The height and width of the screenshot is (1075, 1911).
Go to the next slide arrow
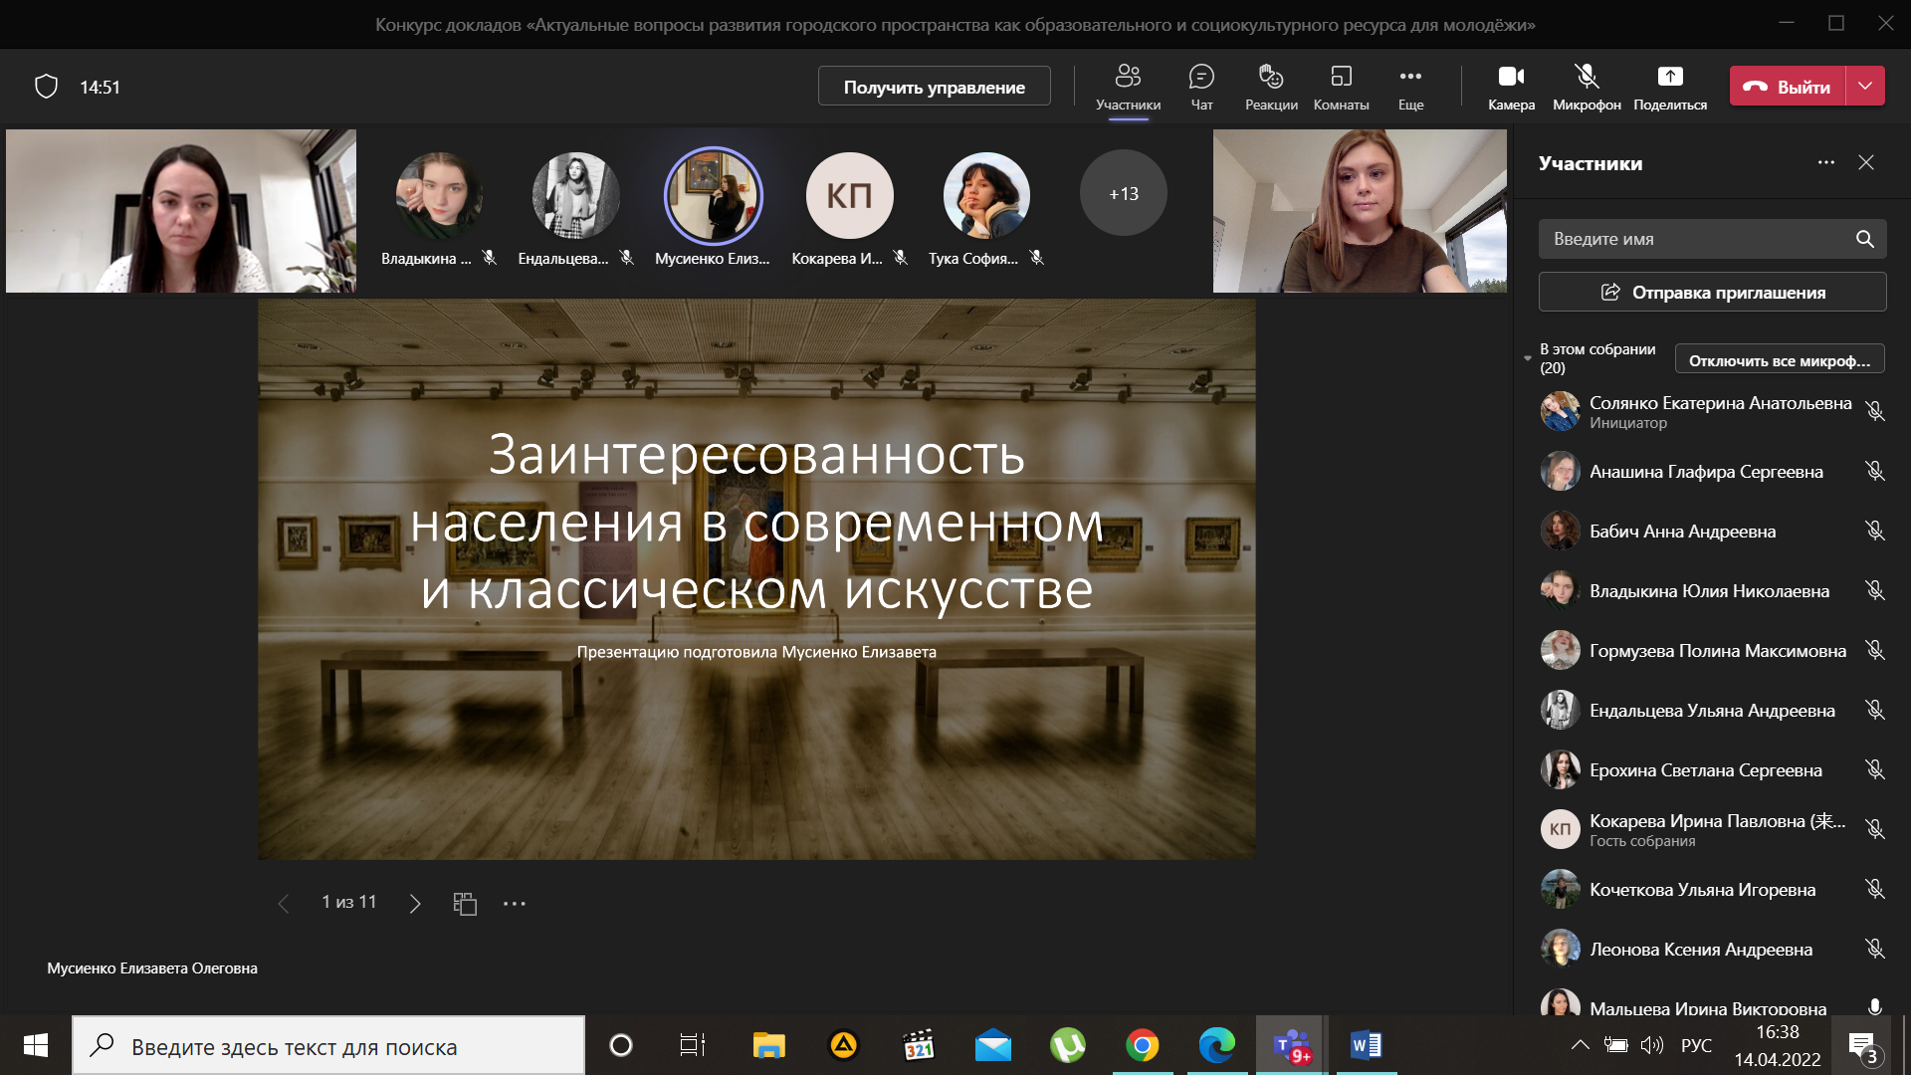[x=415, y=903]
